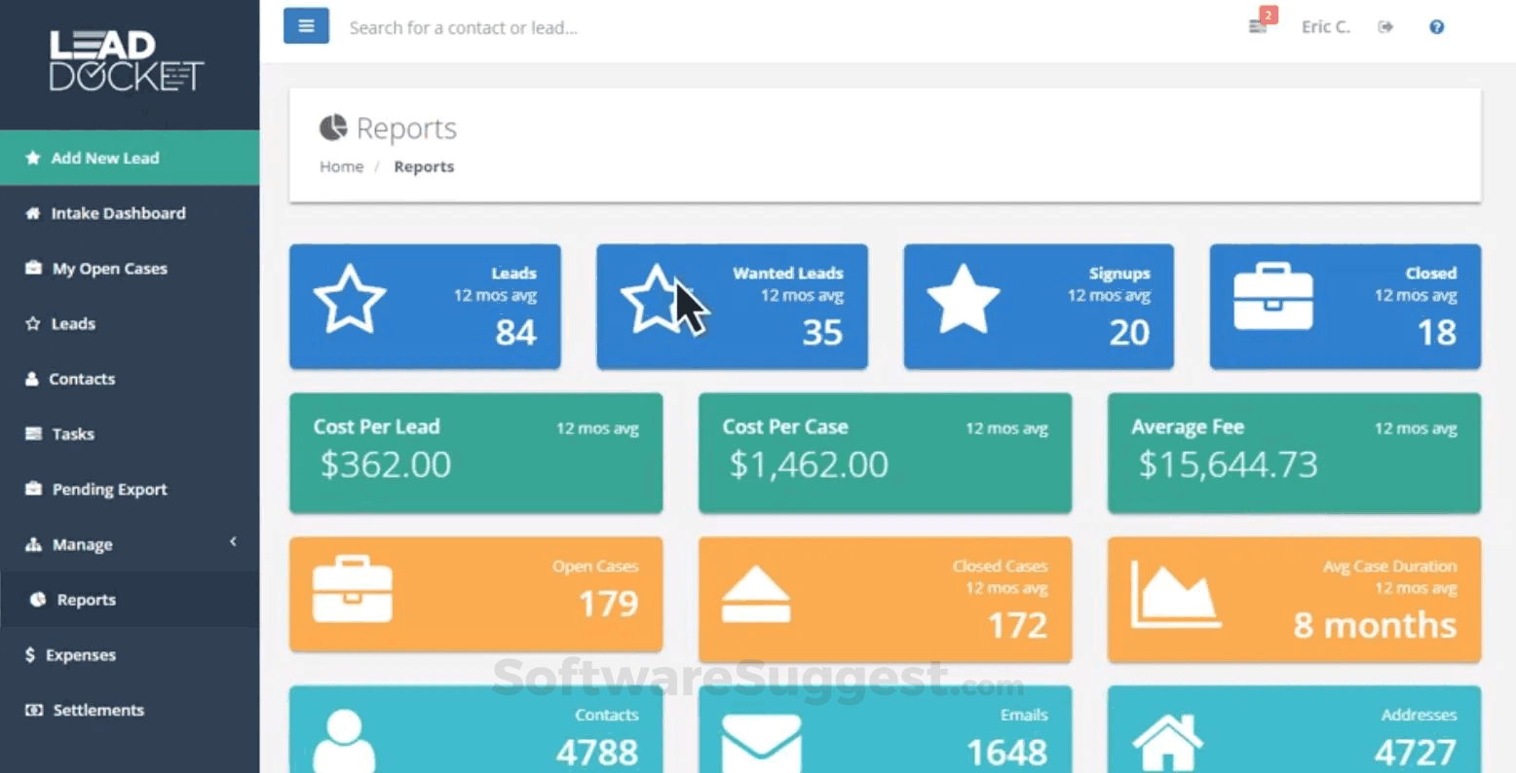The height and width of the screenshot is (773, 1516).
Task: Open the blue help question mark icon
Action: click(1436, 26)
